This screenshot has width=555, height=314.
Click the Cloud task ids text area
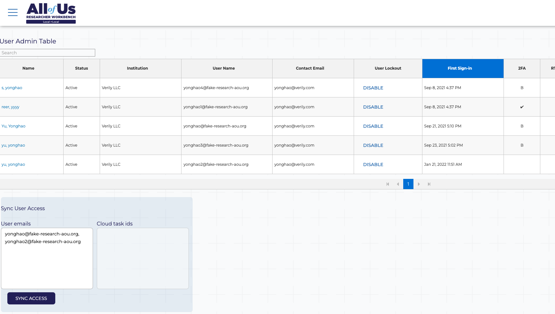click(143, 258)
